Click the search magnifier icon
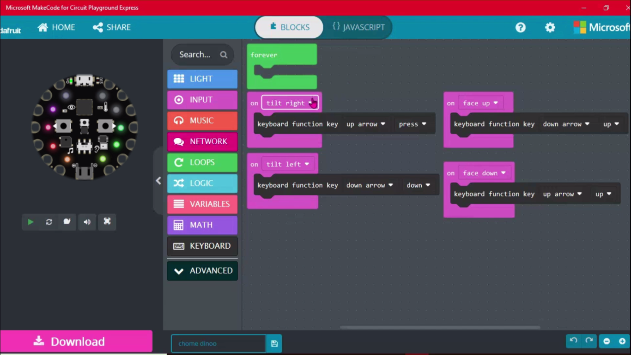The width and height of the screenshot is (631, 355). click(224, 55)
